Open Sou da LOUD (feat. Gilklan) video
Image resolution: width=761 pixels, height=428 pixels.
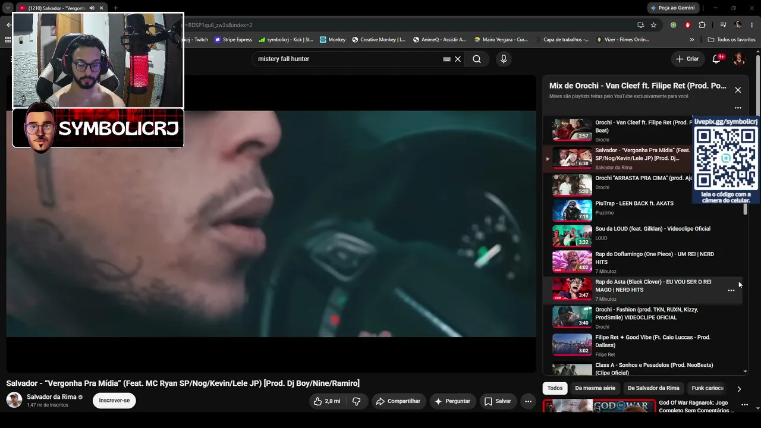(x=653, y=229)
